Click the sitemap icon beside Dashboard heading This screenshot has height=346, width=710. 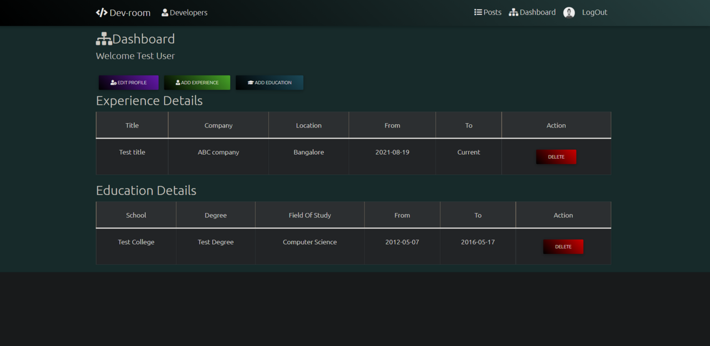tap(104, 39)
